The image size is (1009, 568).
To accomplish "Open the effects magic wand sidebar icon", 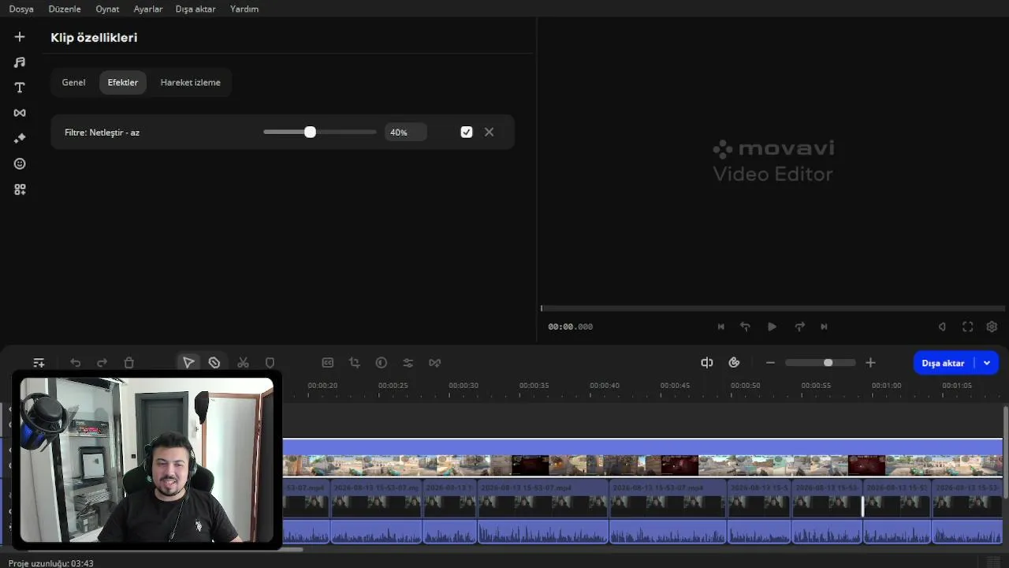I will 20,138.
